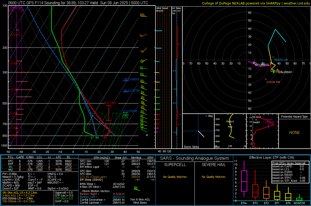Click the Corfidi Downshear = 288/41 kt line
Viewport: 311px width, 206px height.
pyautogui.click(x=102, y=200)
